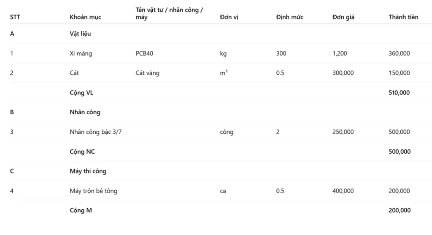This screenshot has width=432, height=235.
Task: Click the Định mức column header
Action: 289,17
